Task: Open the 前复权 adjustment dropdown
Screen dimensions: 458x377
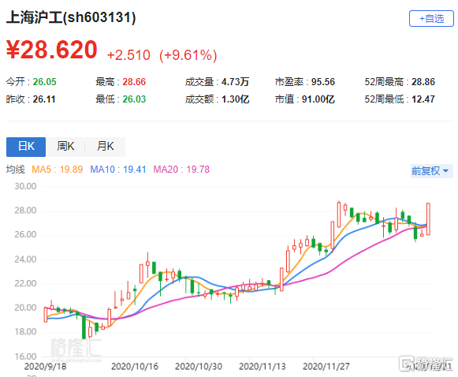Action: click(432, 170)
